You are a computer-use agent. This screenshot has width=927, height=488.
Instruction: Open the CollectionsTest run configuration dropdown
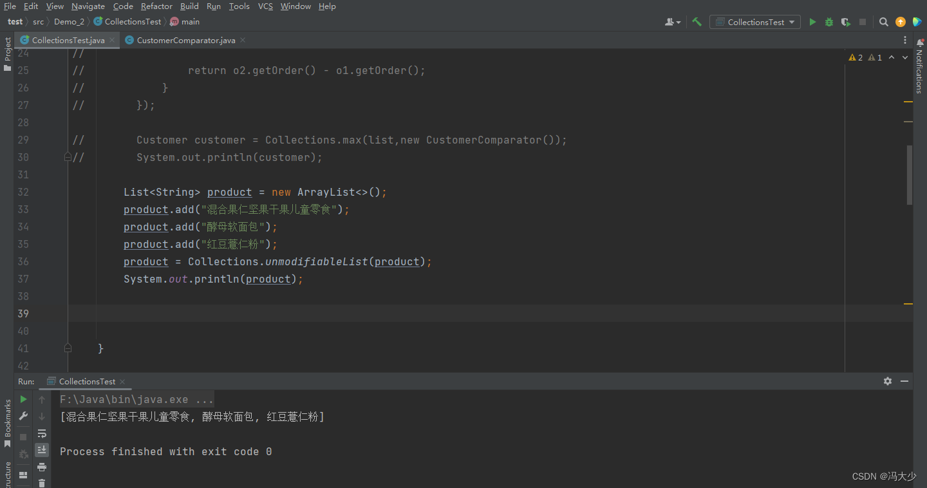click(x=756, y=22)
